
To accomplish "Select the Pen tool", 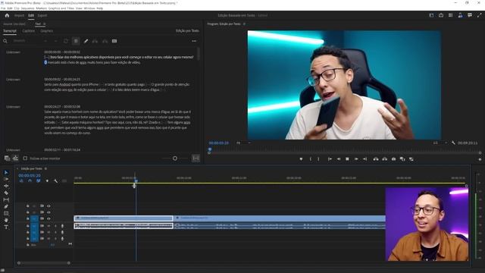I will tap(6, 206).
